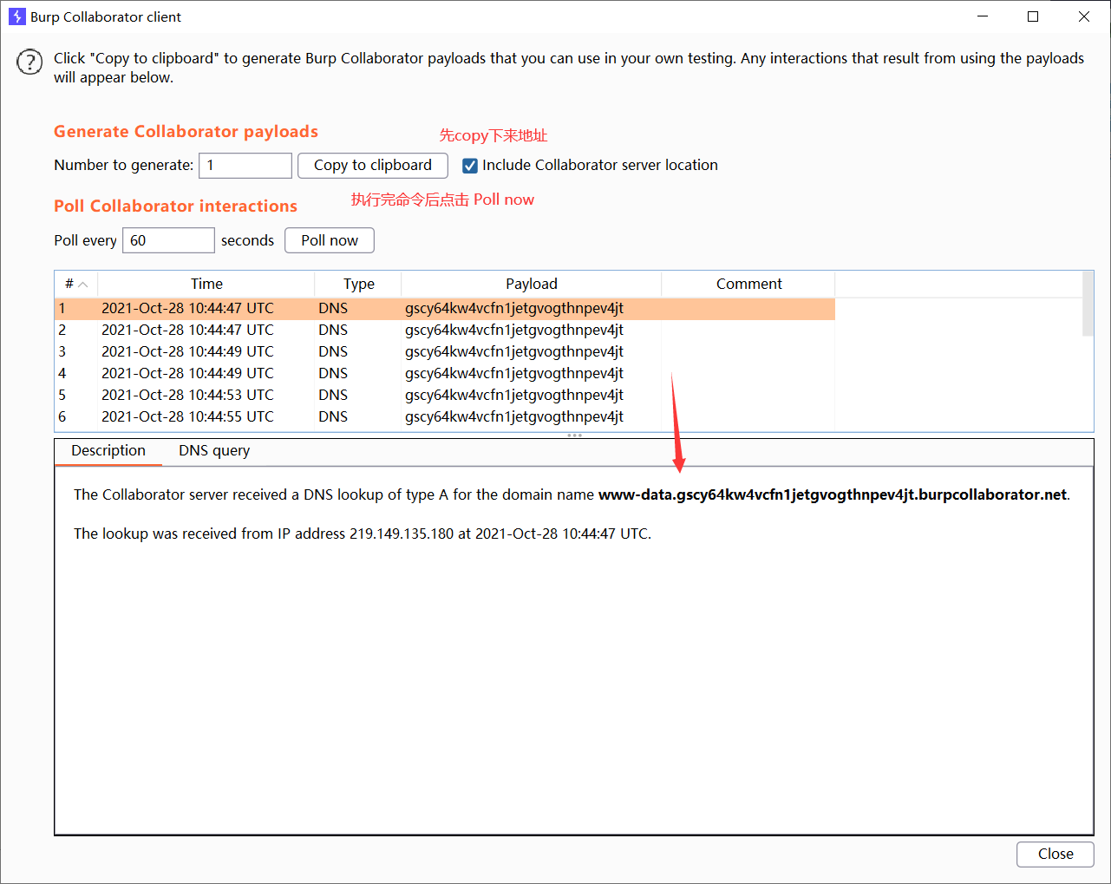
Task: Switch to the DNS query tab
Action: pyautogui.click(x=214, y=450)
